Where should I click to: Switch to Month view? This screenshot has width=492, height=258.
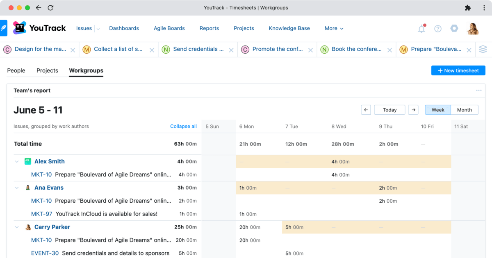click(464, 110)
